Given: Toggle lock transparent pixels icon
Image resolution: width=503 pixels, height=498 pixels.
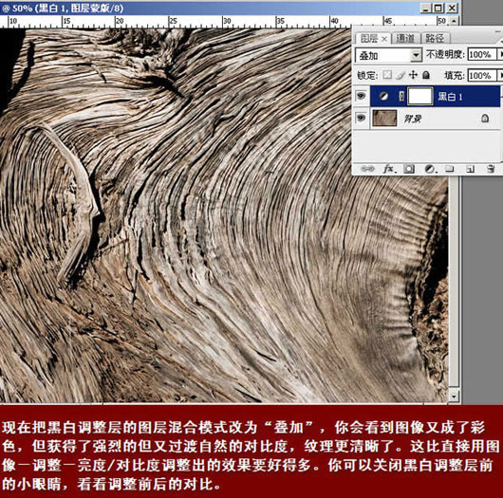Looking at the screenshot, I should tap(387, 75).
